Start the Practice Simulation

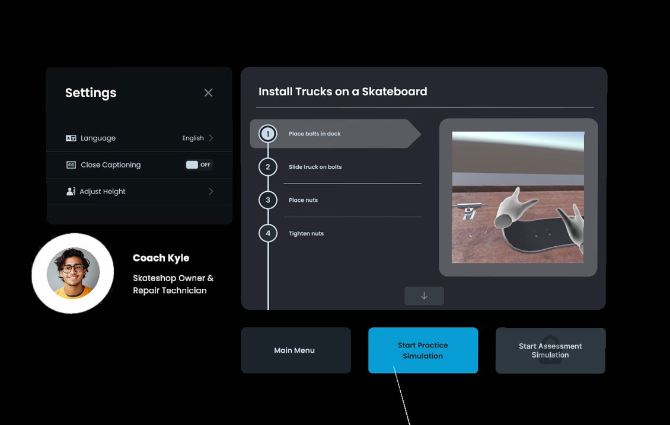click(x=423, y=350)
